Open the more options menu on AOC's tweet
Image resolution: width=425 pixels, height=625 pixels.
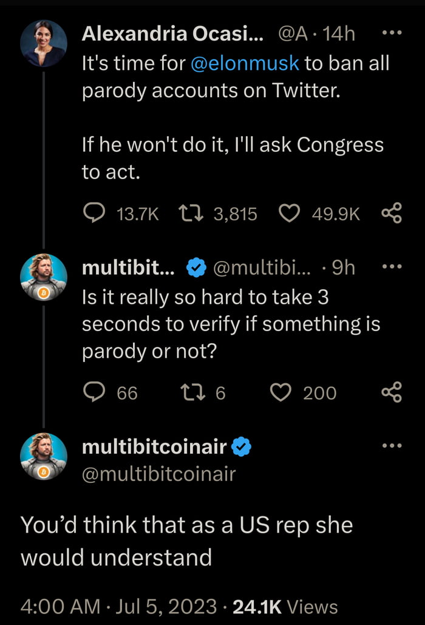[393, 33]
